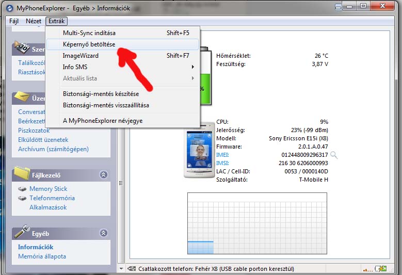Image resolution: width=402 pixels, height=275 pixels.
Task: Click the Hőmérséklet value 26 °C
Action: [x=321, y=56]
